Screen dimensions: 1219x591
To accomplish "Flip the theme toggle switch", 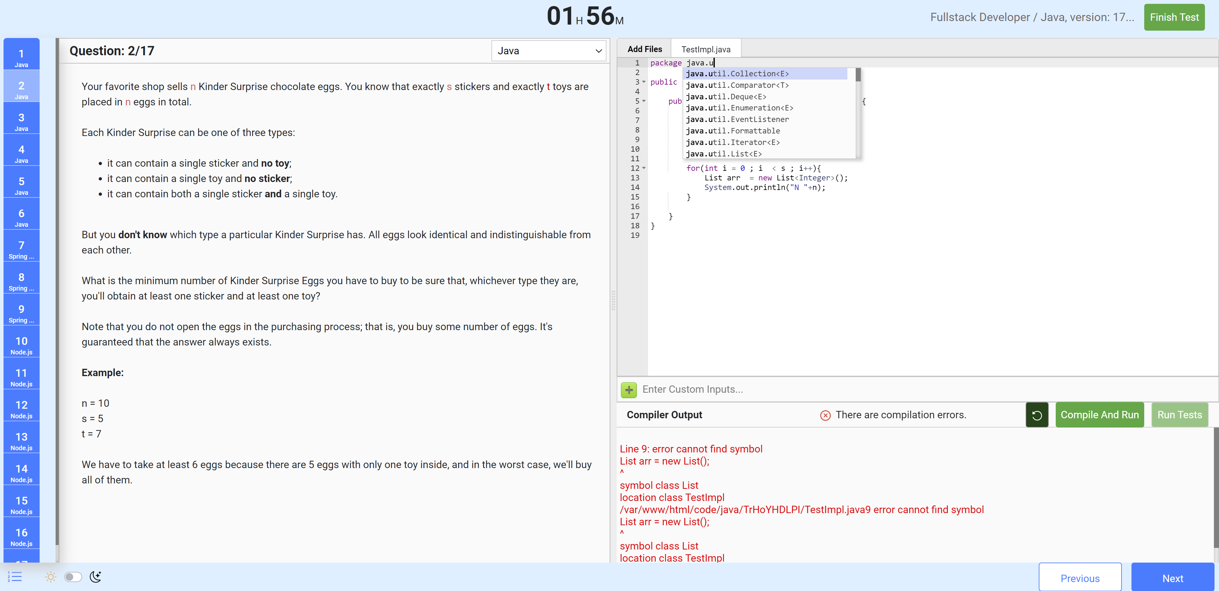I will (73, 577).
